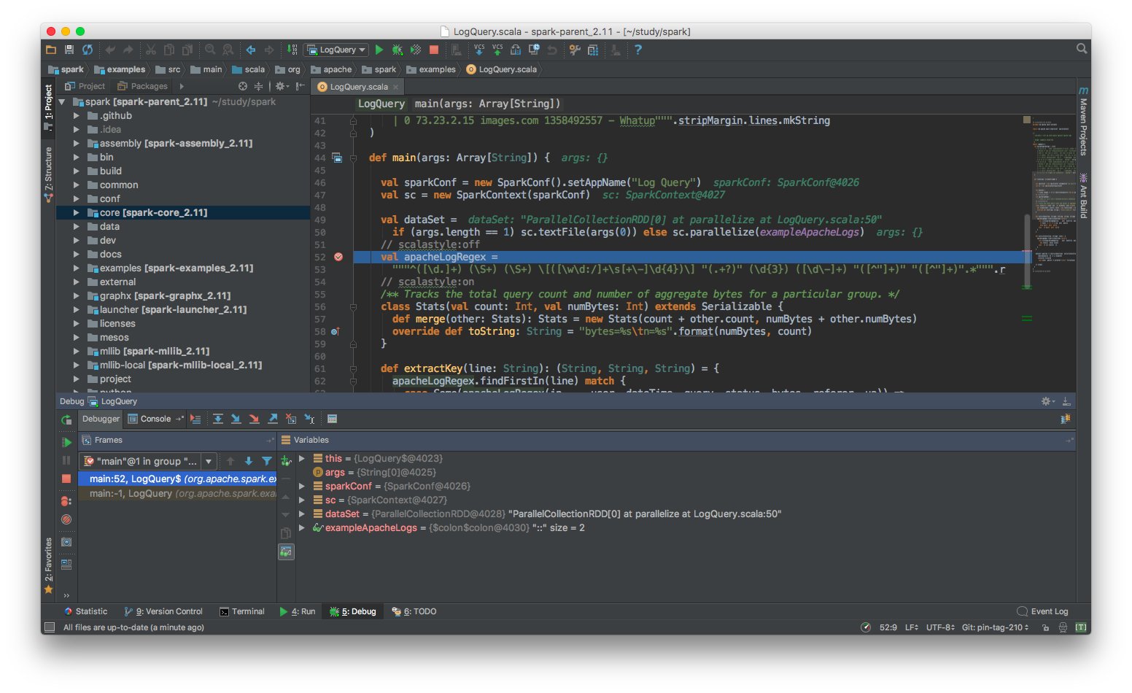Open the Git branch pin-tag-210 selector
This screenshot has height=693, width=1132.
click(x=995, y=627)
